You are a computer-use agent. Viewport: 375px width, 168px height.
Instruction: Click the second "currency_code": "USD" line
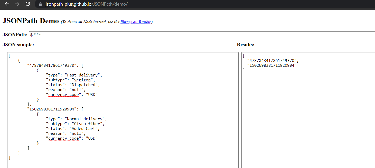pos(72,138)
